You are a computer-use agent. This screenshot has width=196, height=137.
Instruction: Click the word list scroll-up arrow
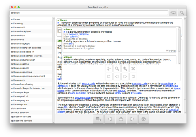tap(54, 18)
